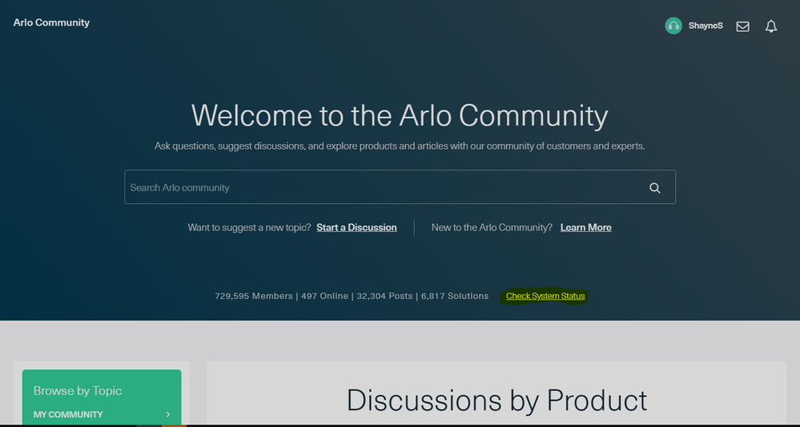The height and width of the screenshot is (427, 800).
Task: Open the messages envelope icon
Action: click(x=743, y=26)
